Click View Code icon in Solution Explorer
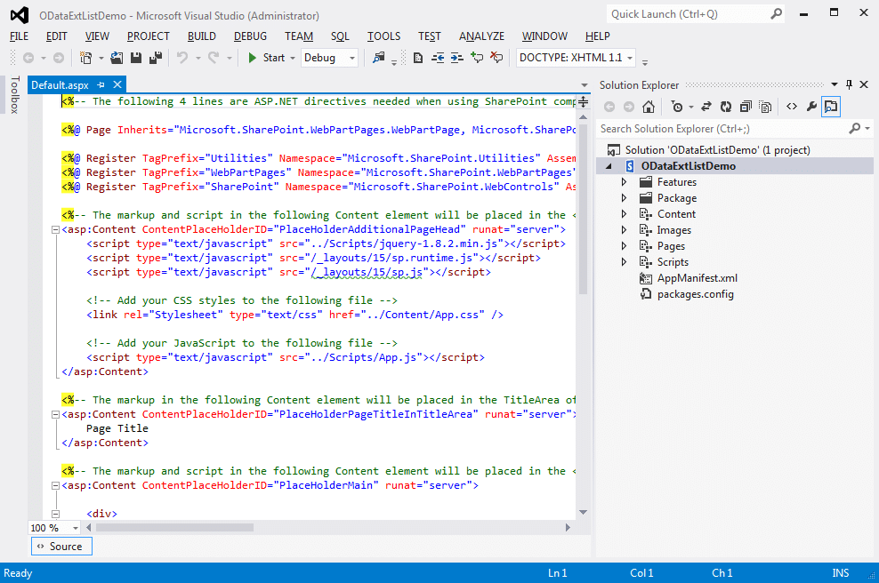This screenshot has height=583, width=879. pyautogui.click(x=790, y=107)
